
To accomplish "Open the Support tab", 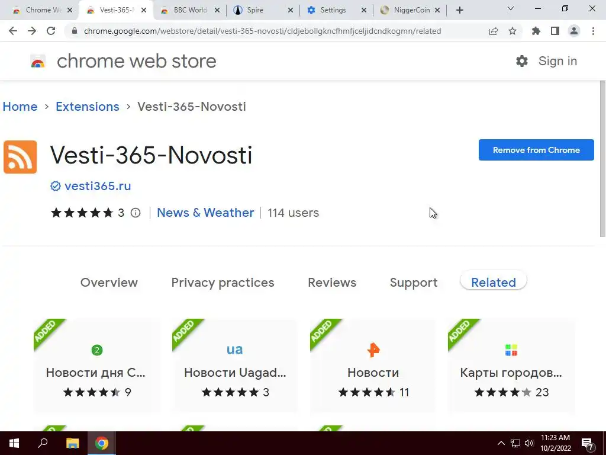I will click(x=414, y=283).
